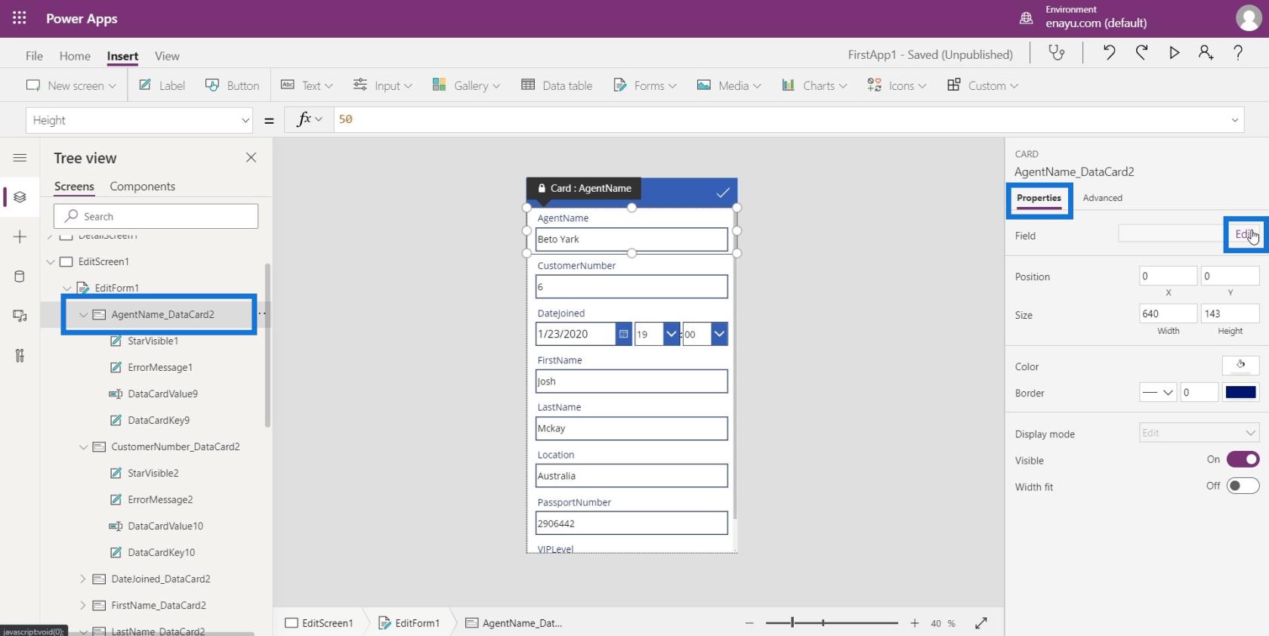Image resolution: width=1269 pixels, height=636 pixels.
Task: Open the Tree view layers icon
Action: (x=20, y=197)
